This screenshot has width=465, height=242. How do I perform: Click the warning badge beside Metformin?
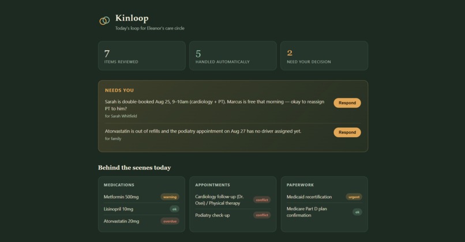(x=170, y=197)
